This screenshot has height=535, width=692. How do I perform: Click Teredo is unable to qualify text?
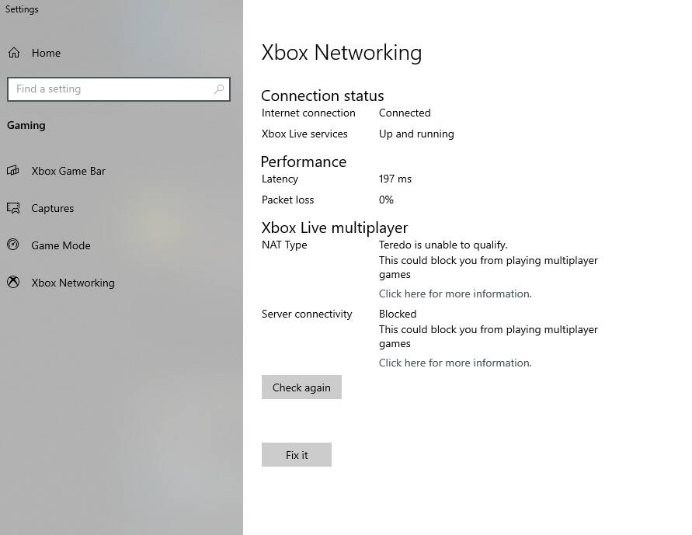pyautogui.click(x=443, y=245)
